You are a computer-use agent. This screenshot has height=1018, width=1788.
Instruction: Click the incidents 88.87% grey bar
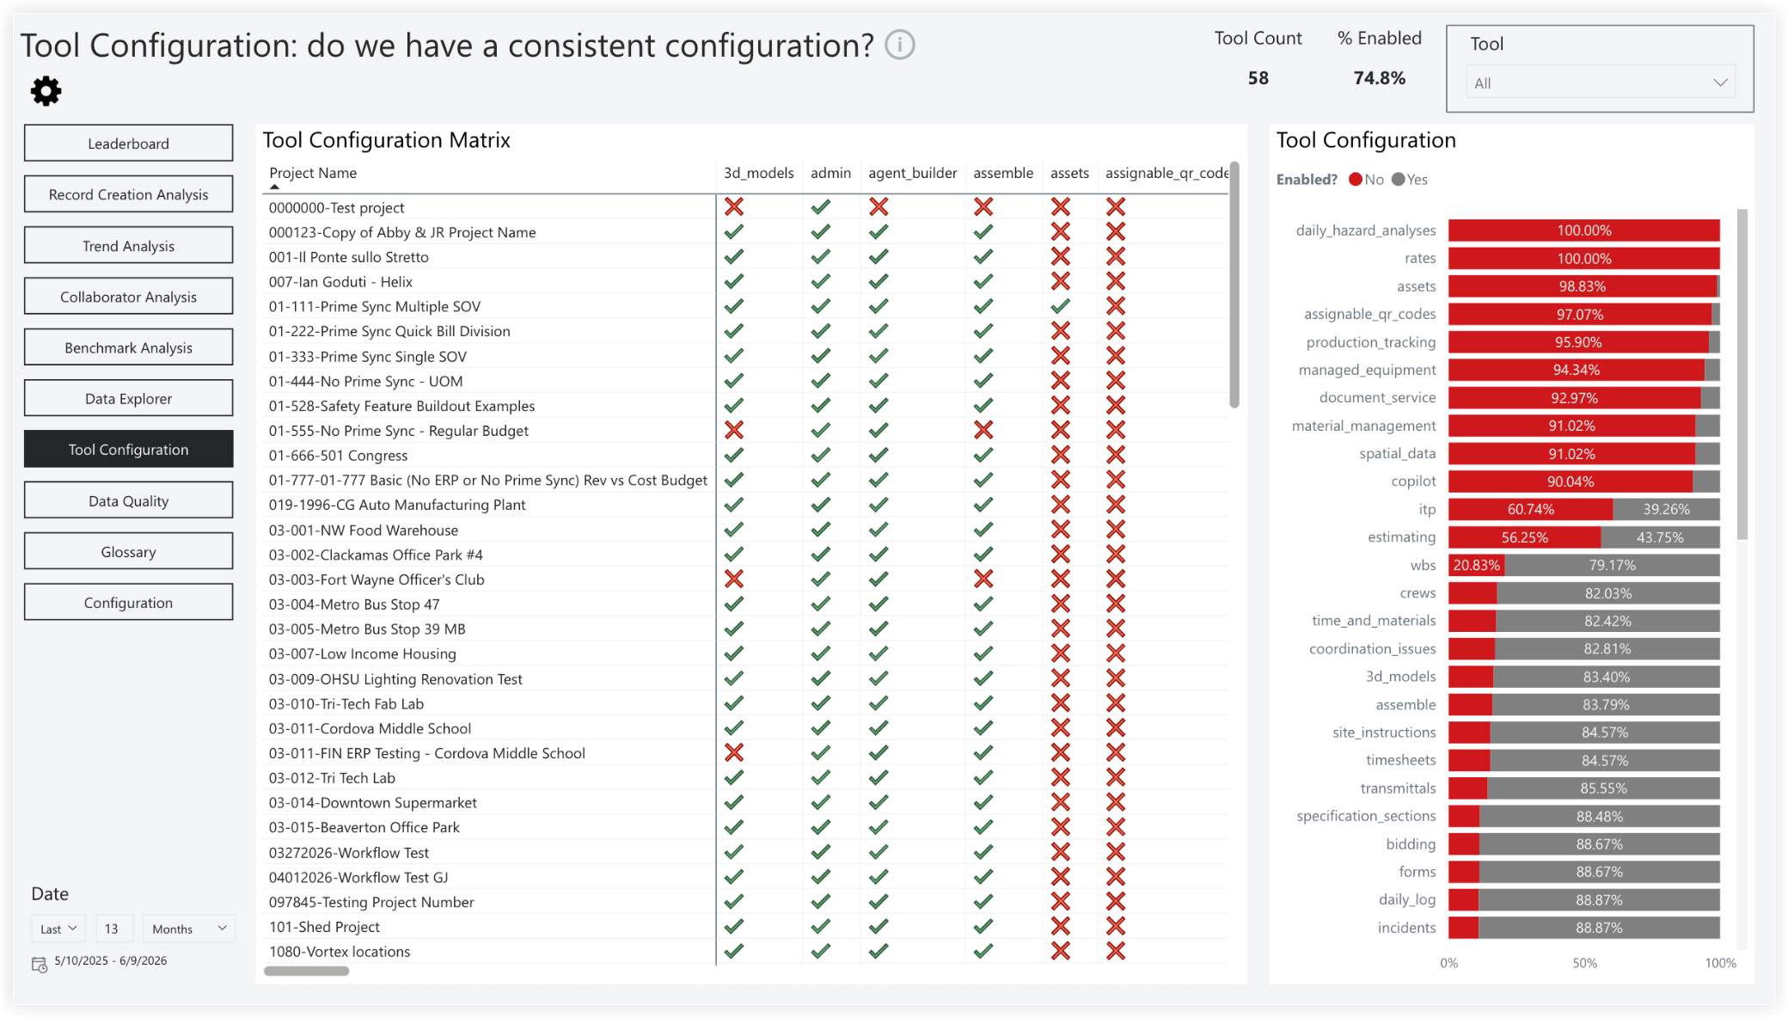1599,928
